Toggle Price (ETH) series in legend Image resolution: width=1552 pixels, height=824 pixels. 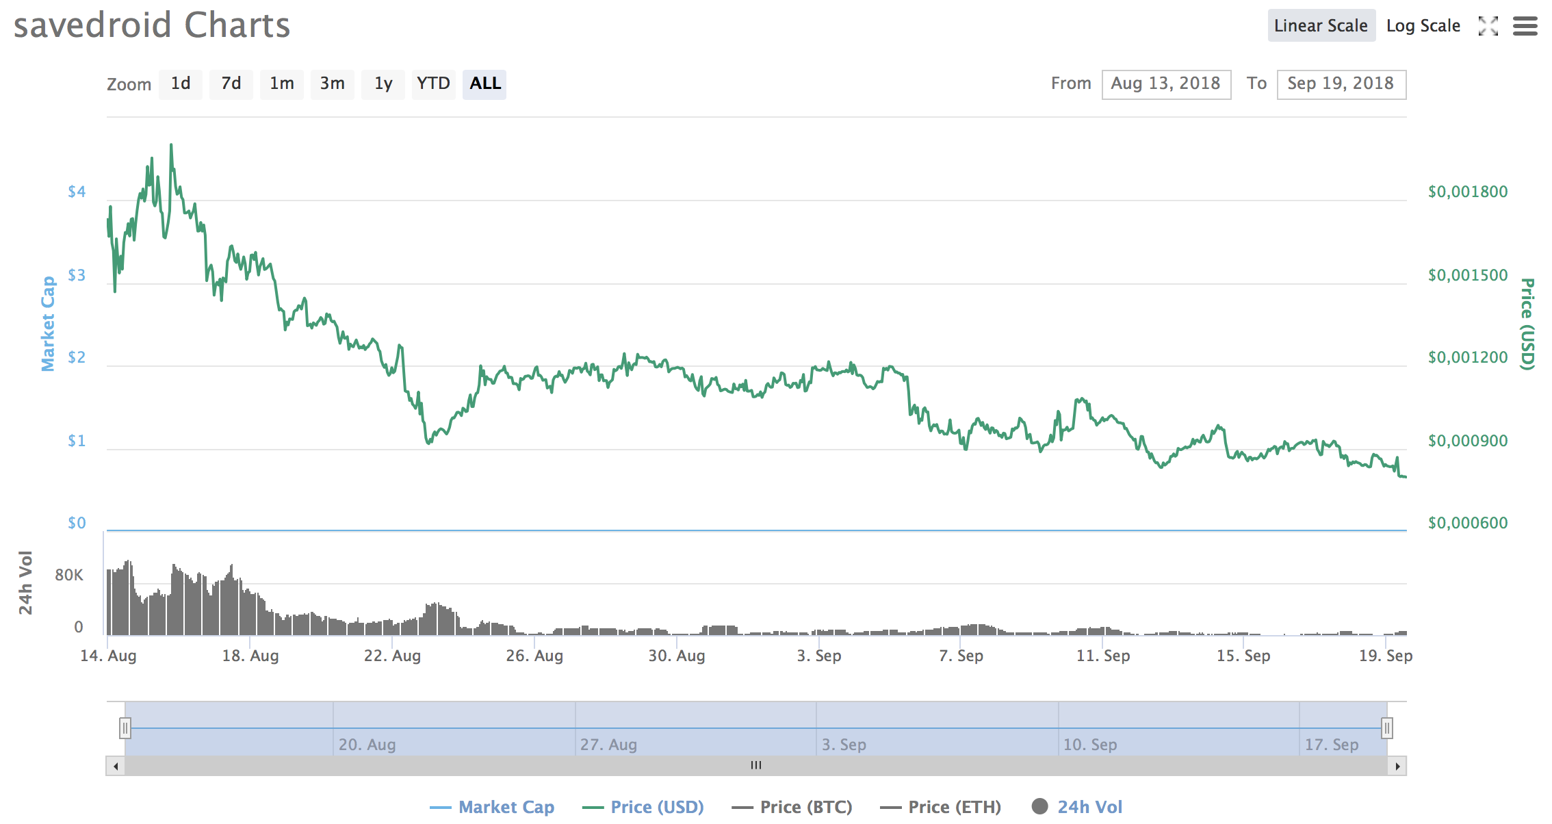940,807
